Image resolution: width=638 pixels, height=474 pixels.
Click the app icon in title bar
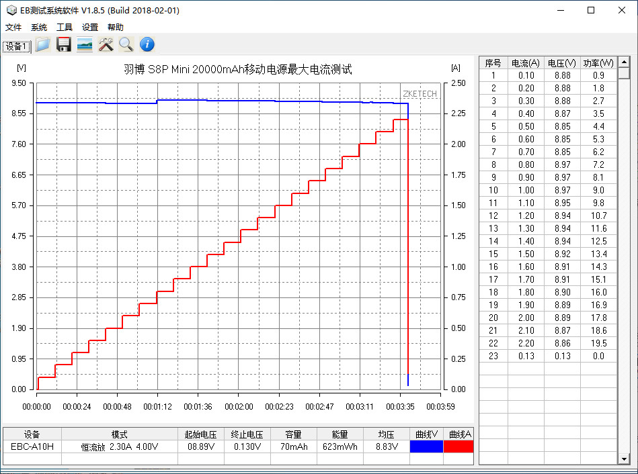pyautogui.click(x=11, y=10)
